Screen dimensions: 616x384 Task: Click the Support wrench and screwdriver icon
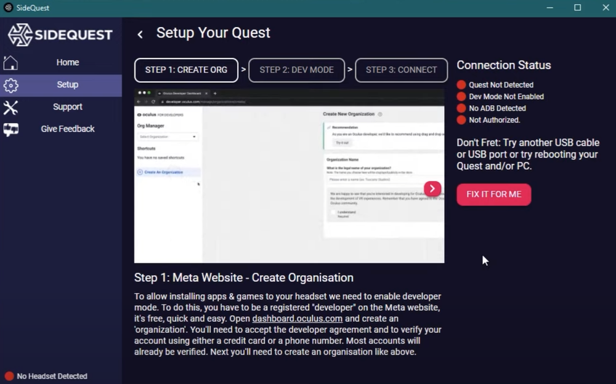[11, 106]
